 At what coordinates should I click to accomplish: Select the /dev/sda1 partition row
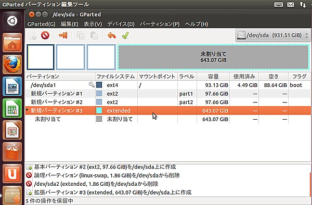(x=168, y=85)
